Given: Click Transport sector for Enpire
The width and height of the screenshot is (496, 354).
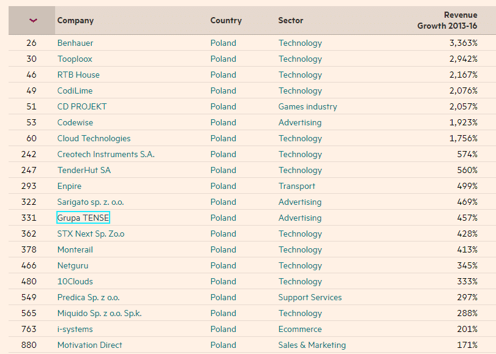Looking at the screenshot, I should tap(297, 186).
